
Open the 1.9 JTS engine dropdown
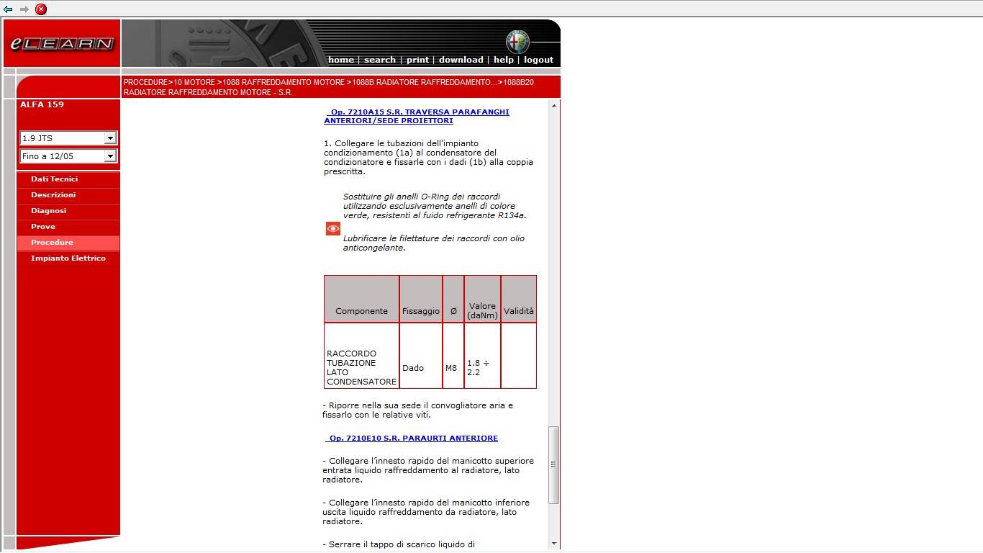(x=68, y=138)
